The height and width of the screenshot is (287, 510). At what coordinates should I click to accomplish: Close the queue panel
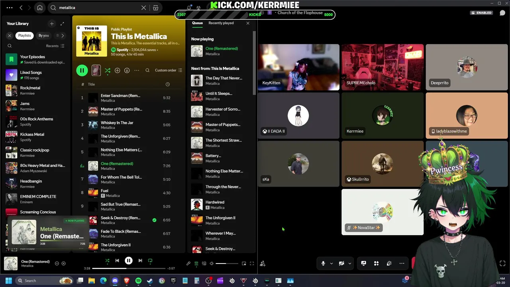click(x=248, y=23)
